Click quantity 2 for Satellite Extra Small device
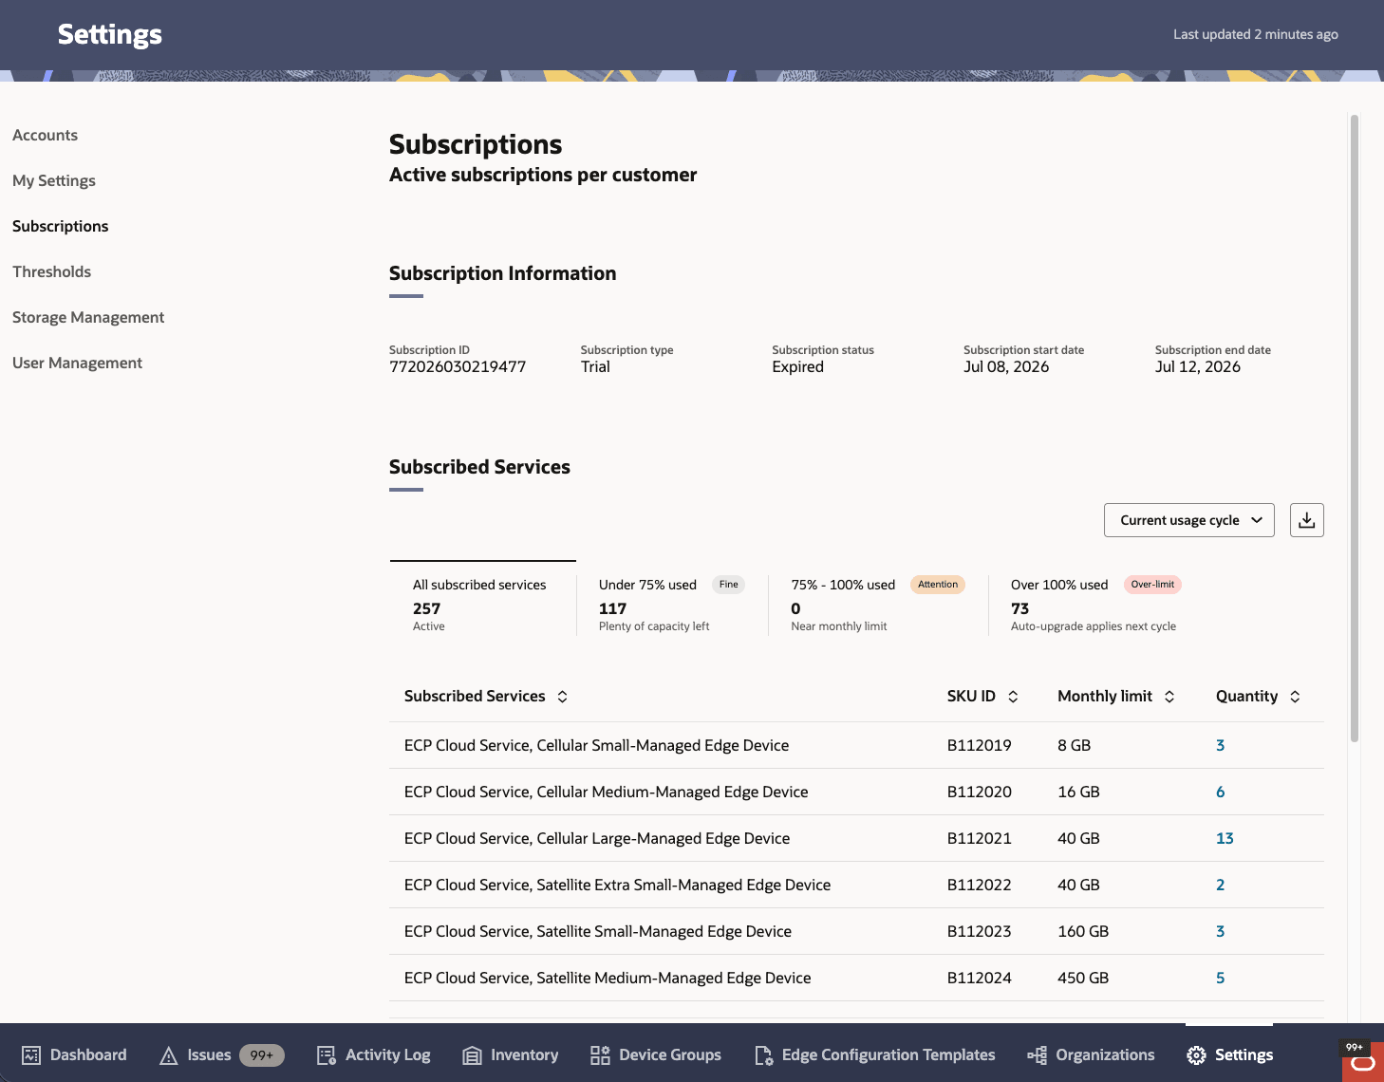The width and height of the screenshot is (1384, 1082). (x=1220, y=885)
